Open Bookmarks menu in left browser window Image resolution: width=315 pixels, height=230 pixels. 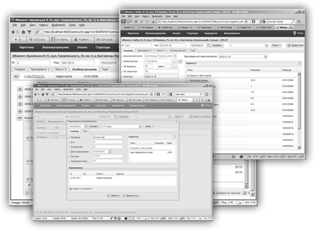click(59, 25)
